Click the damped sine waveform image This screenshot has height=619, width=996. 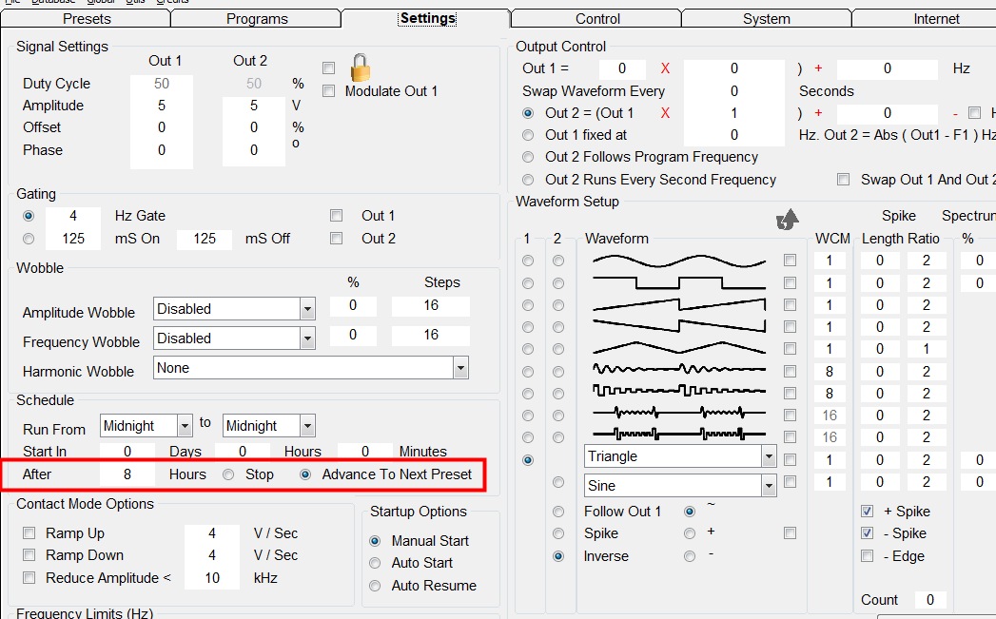[678, 370]
